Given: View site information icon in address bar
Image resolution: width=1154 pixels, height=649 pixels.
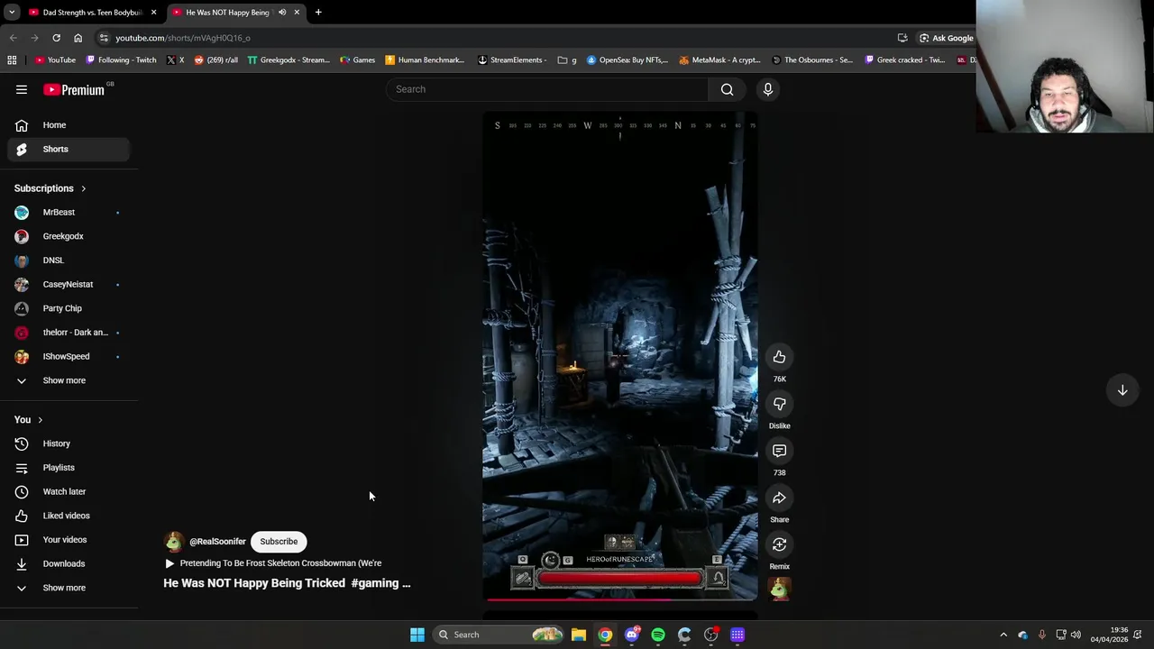Looking at the screenshot, I should coord(104,38).
